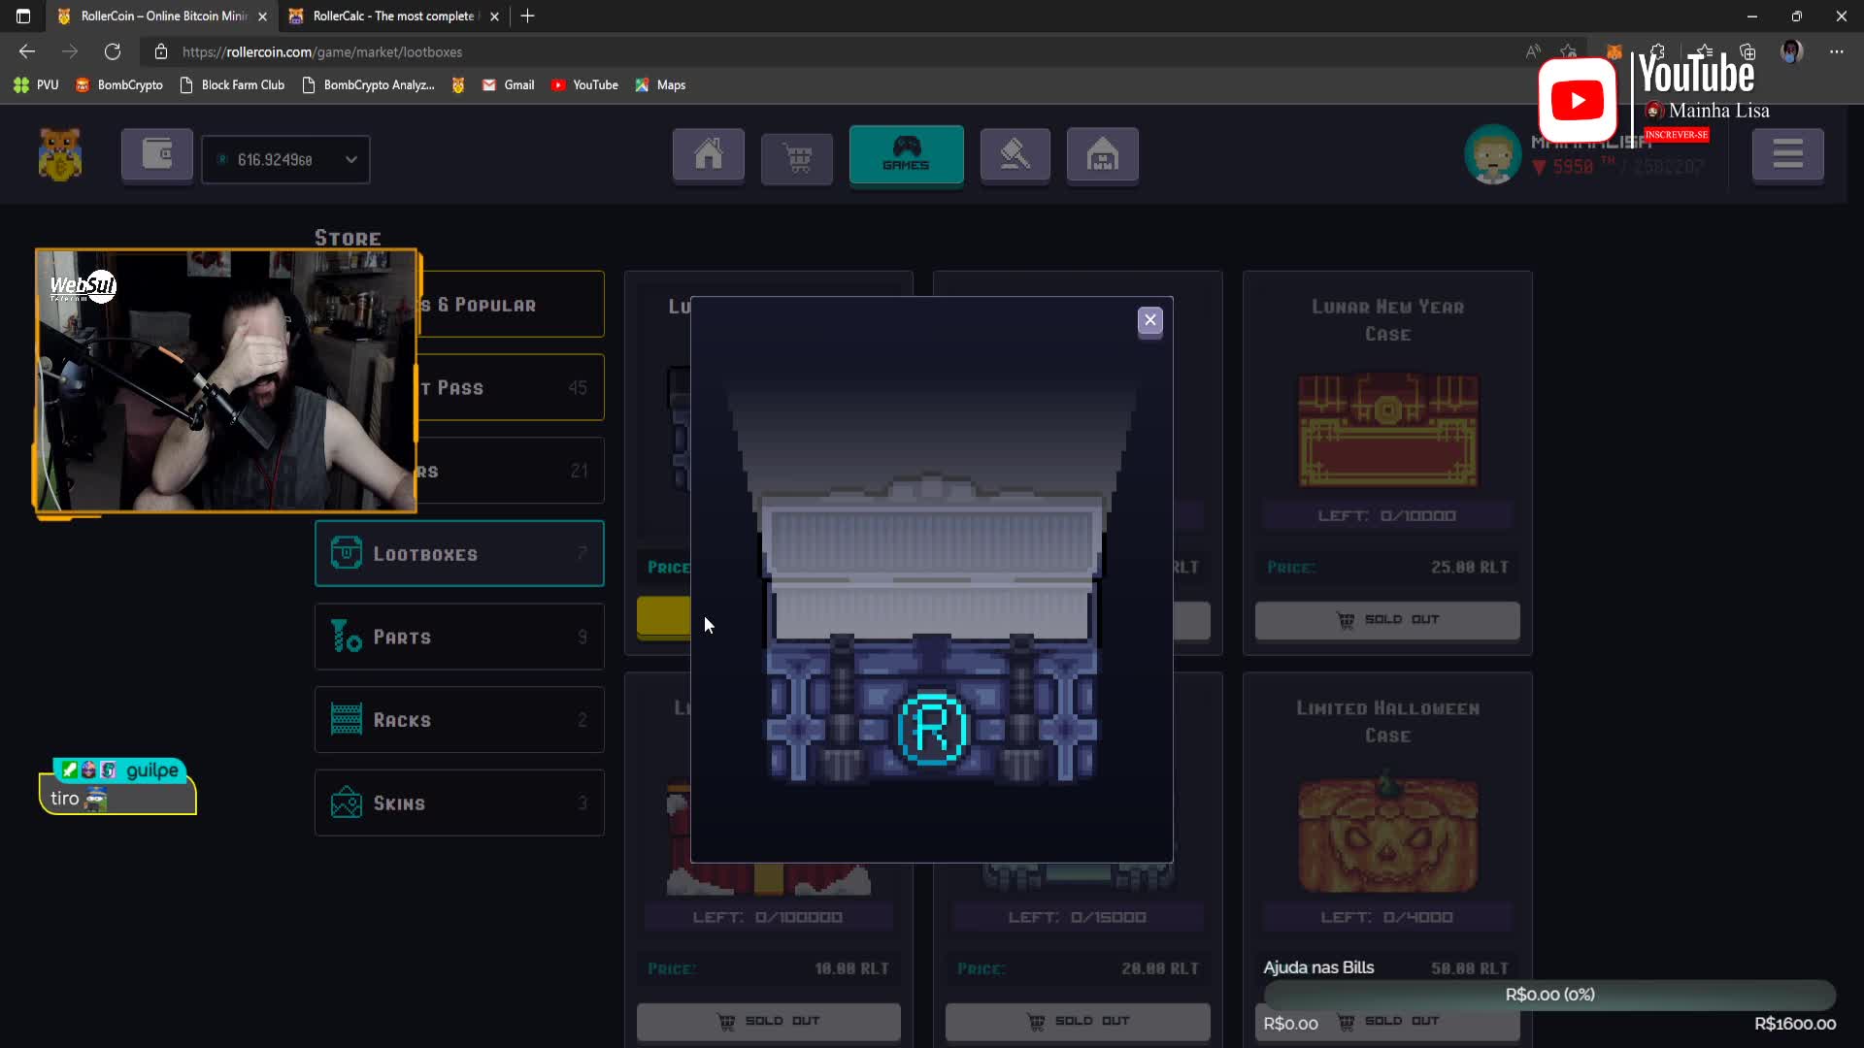Go to the home page icon

coord(709,154)
